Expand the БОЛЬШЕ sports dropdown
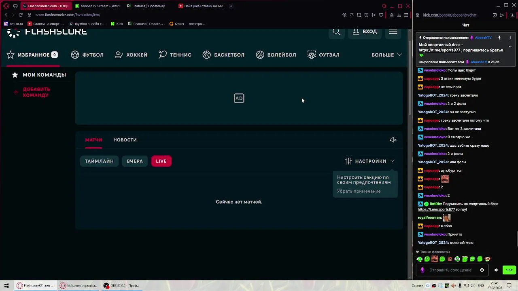Image resolution: width=518 pixels, height=291 pixels. pos(386,55)
